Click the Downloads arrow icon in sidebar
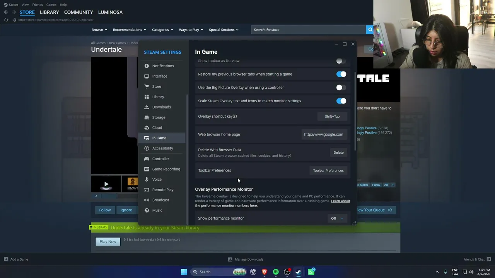495x278 pixels. (x=147, y=107)
